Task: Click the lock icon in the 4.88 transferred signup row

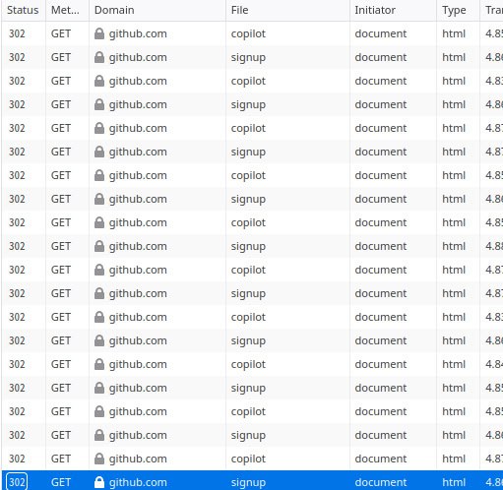Action: pyautogui.click(x=99, y=246)
